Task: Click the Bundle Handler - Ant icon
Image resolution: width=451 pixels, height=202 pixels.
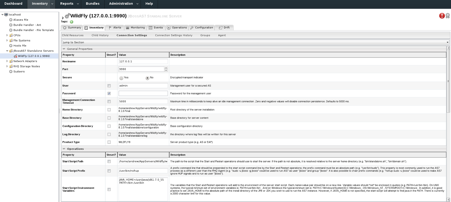Action: click(x=11, y=25)
